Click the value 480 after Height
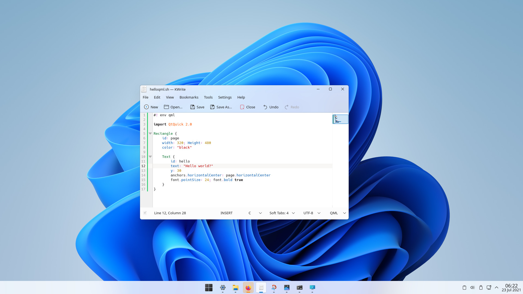The height and width of the screenshot is (294, 523). pyautogui.click(x=208, y=143)
